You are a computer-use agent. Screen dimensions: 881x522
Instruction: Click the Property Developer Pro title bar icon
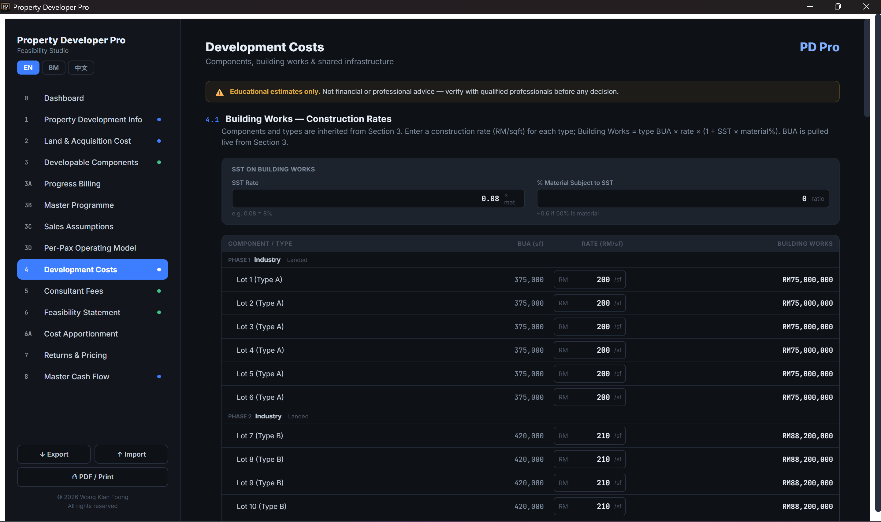tap(5, 7)
